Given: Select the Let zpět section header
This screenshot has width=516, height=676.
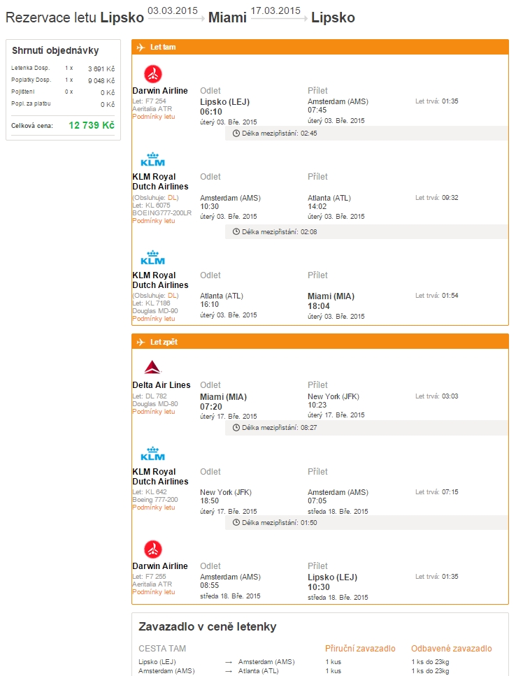Looking at the screenshot, I should 320,342.
